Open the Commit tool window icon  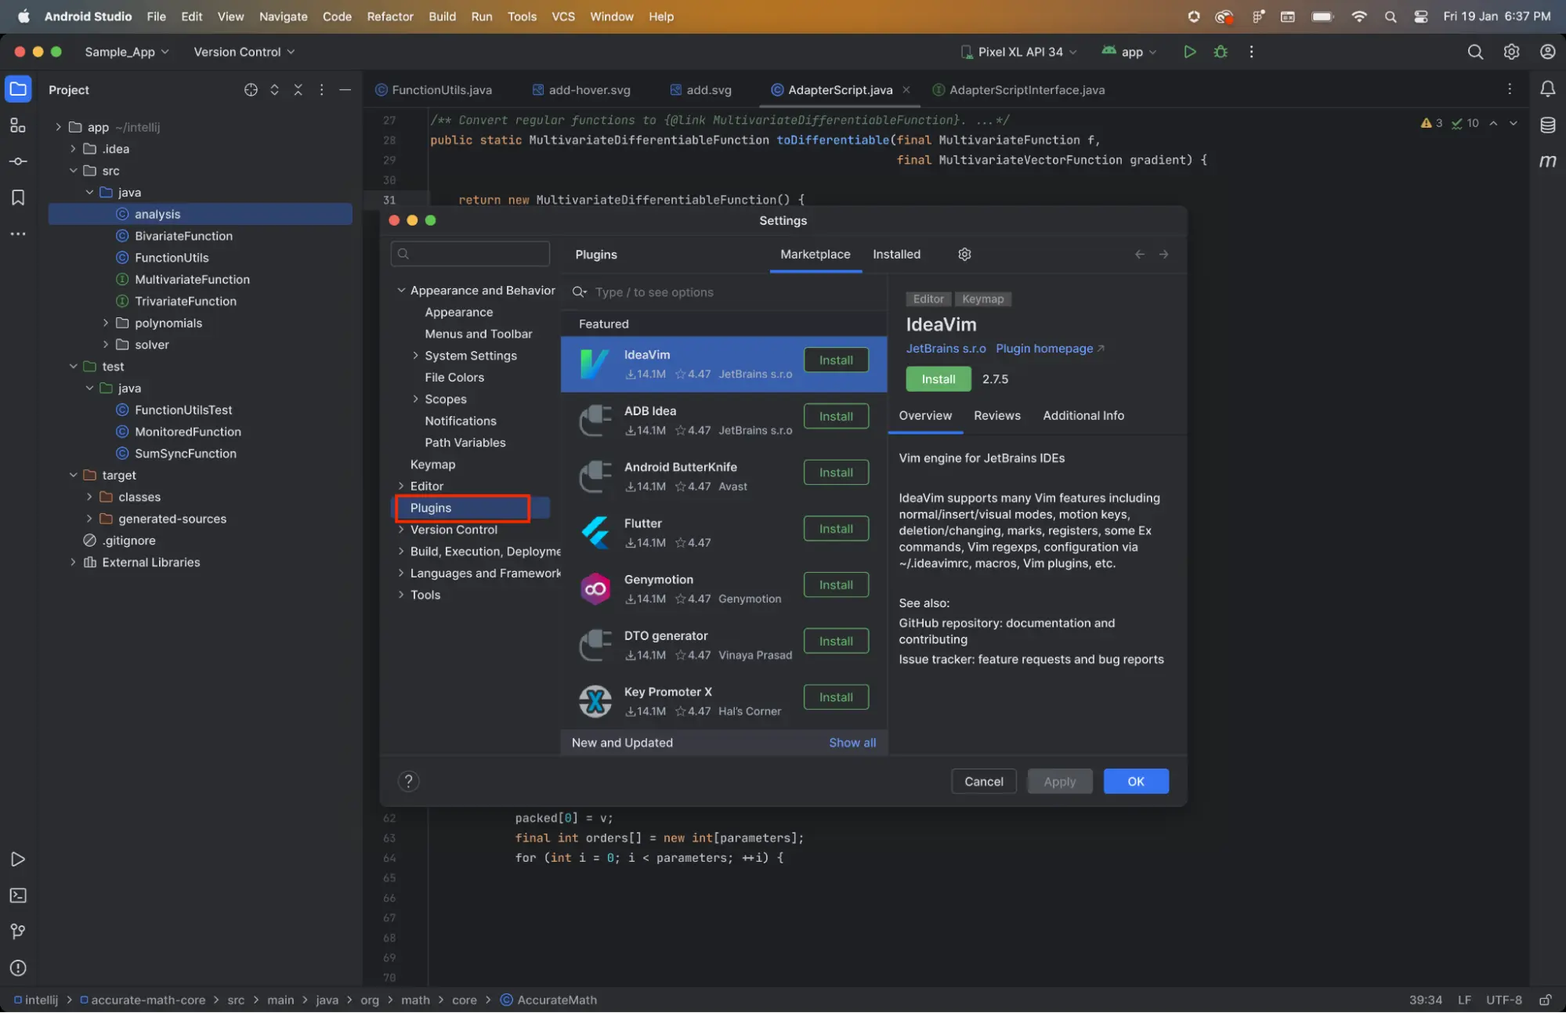pyautogui.click(x=18, y=161)
